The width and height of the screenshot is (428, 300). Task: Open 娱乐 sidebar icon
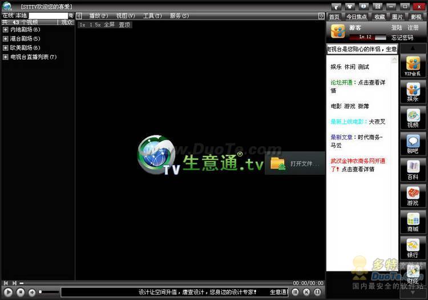click(413, 92)
